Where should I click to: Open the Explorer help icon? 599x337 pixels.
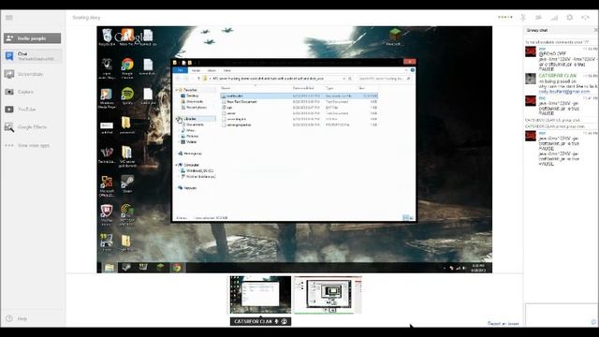(x=412, y=70)
